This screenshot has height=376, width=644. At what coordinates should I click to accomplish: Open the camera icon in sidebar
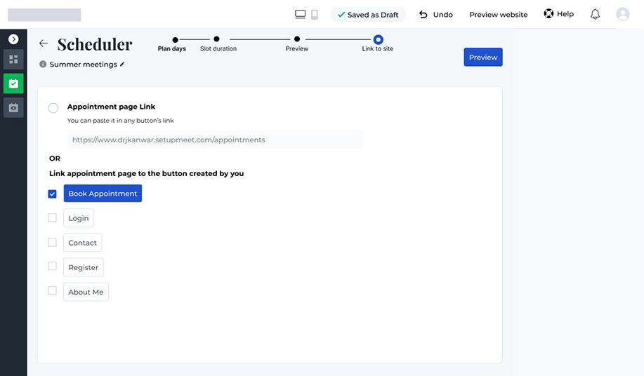13,107
